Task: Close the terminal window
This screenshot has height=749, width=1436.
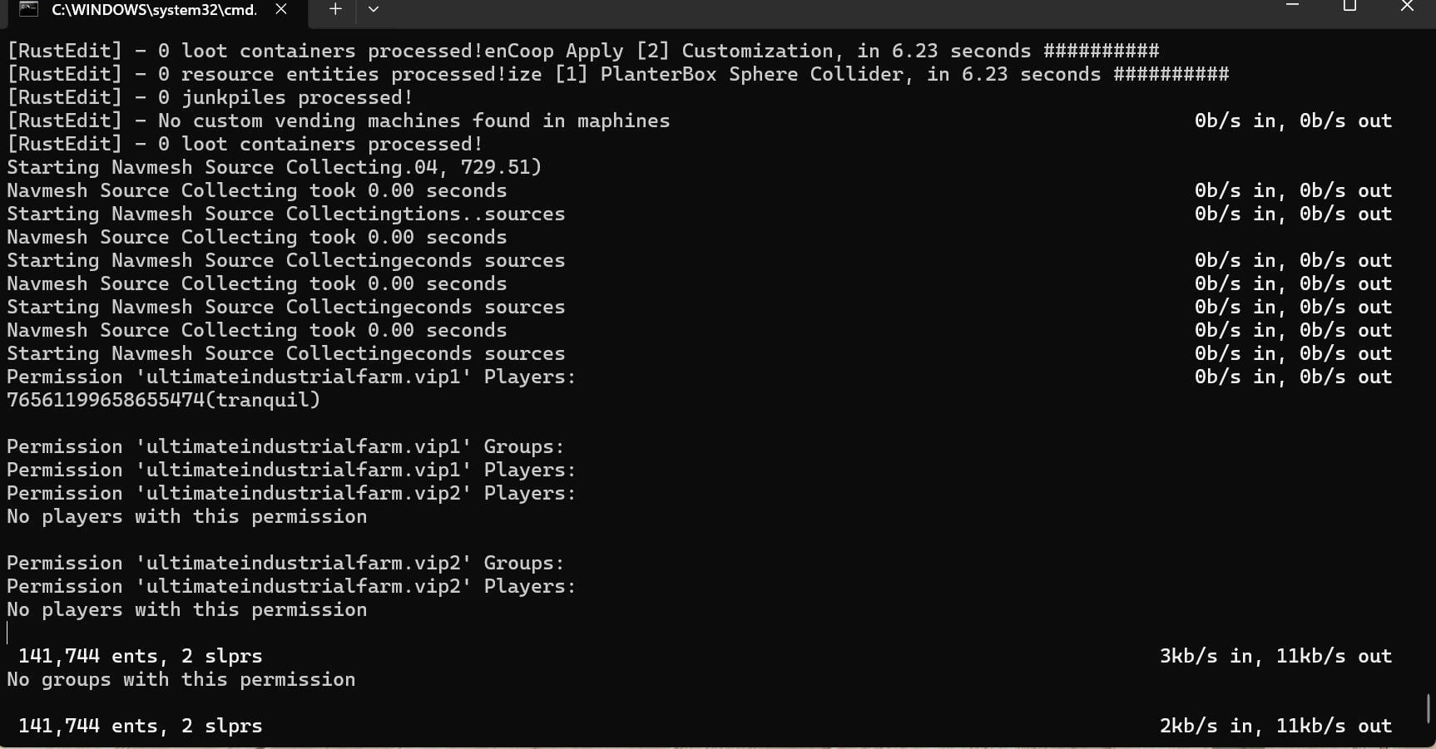Action: tap(1407, 7)
